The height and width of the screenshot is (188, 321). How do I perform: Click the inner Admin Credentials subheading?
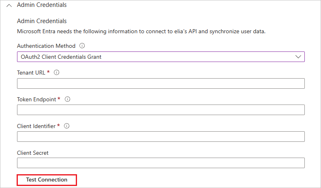[42, 21]
